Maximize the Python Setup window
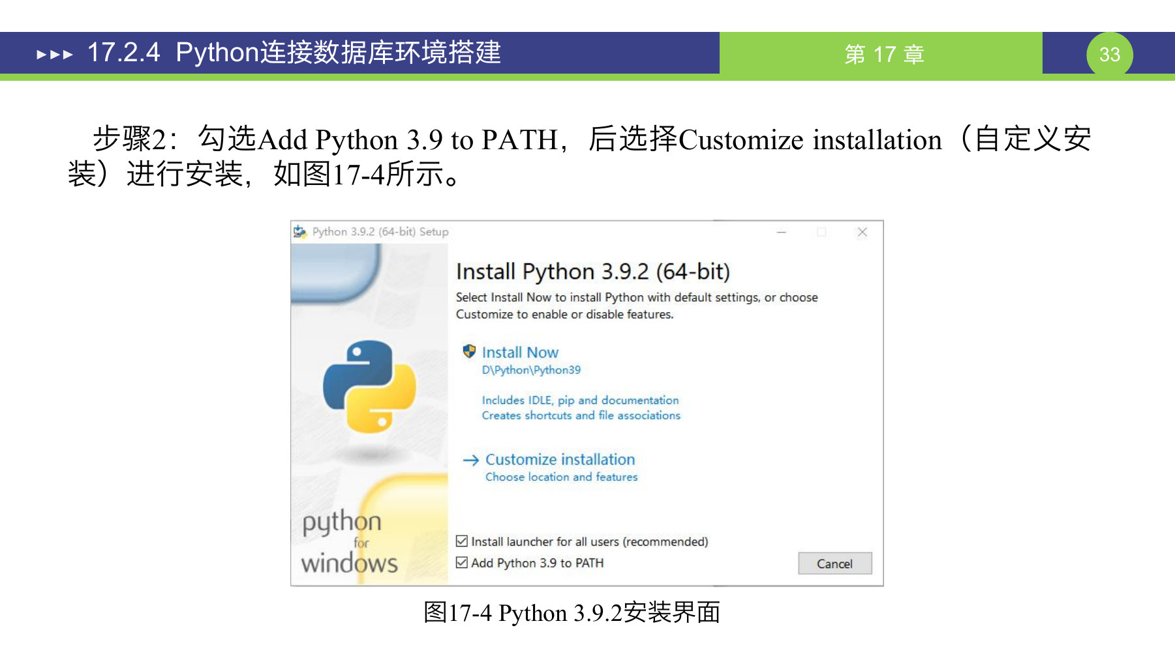 click(x=821, y=232)
